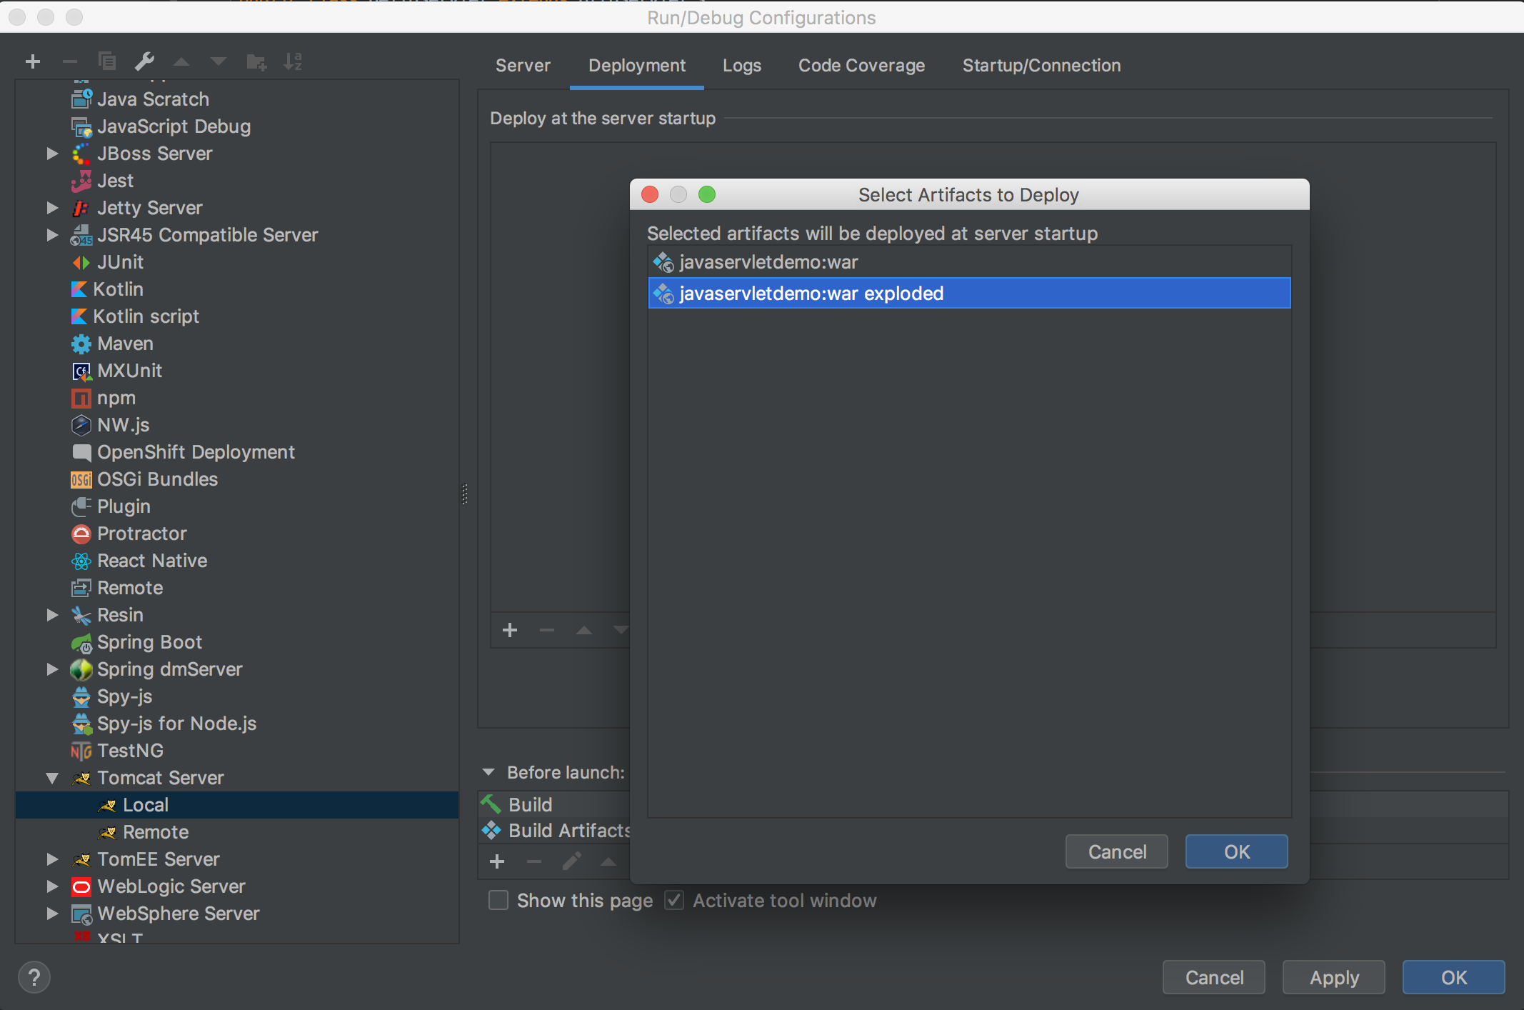The height and width of the screenshot is (1010, 1524).
Task: Switch to the Server tab
Action: 523,66
